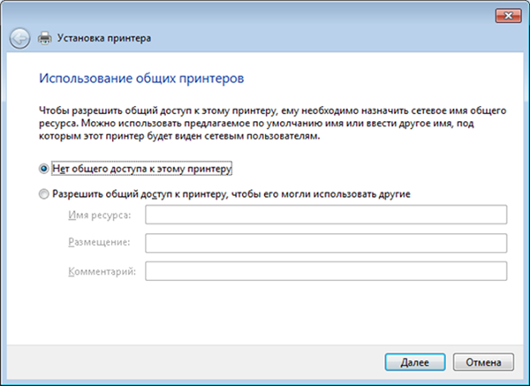
Task: Click the description paragraph about сетевое имя
Action: [272, 124]
